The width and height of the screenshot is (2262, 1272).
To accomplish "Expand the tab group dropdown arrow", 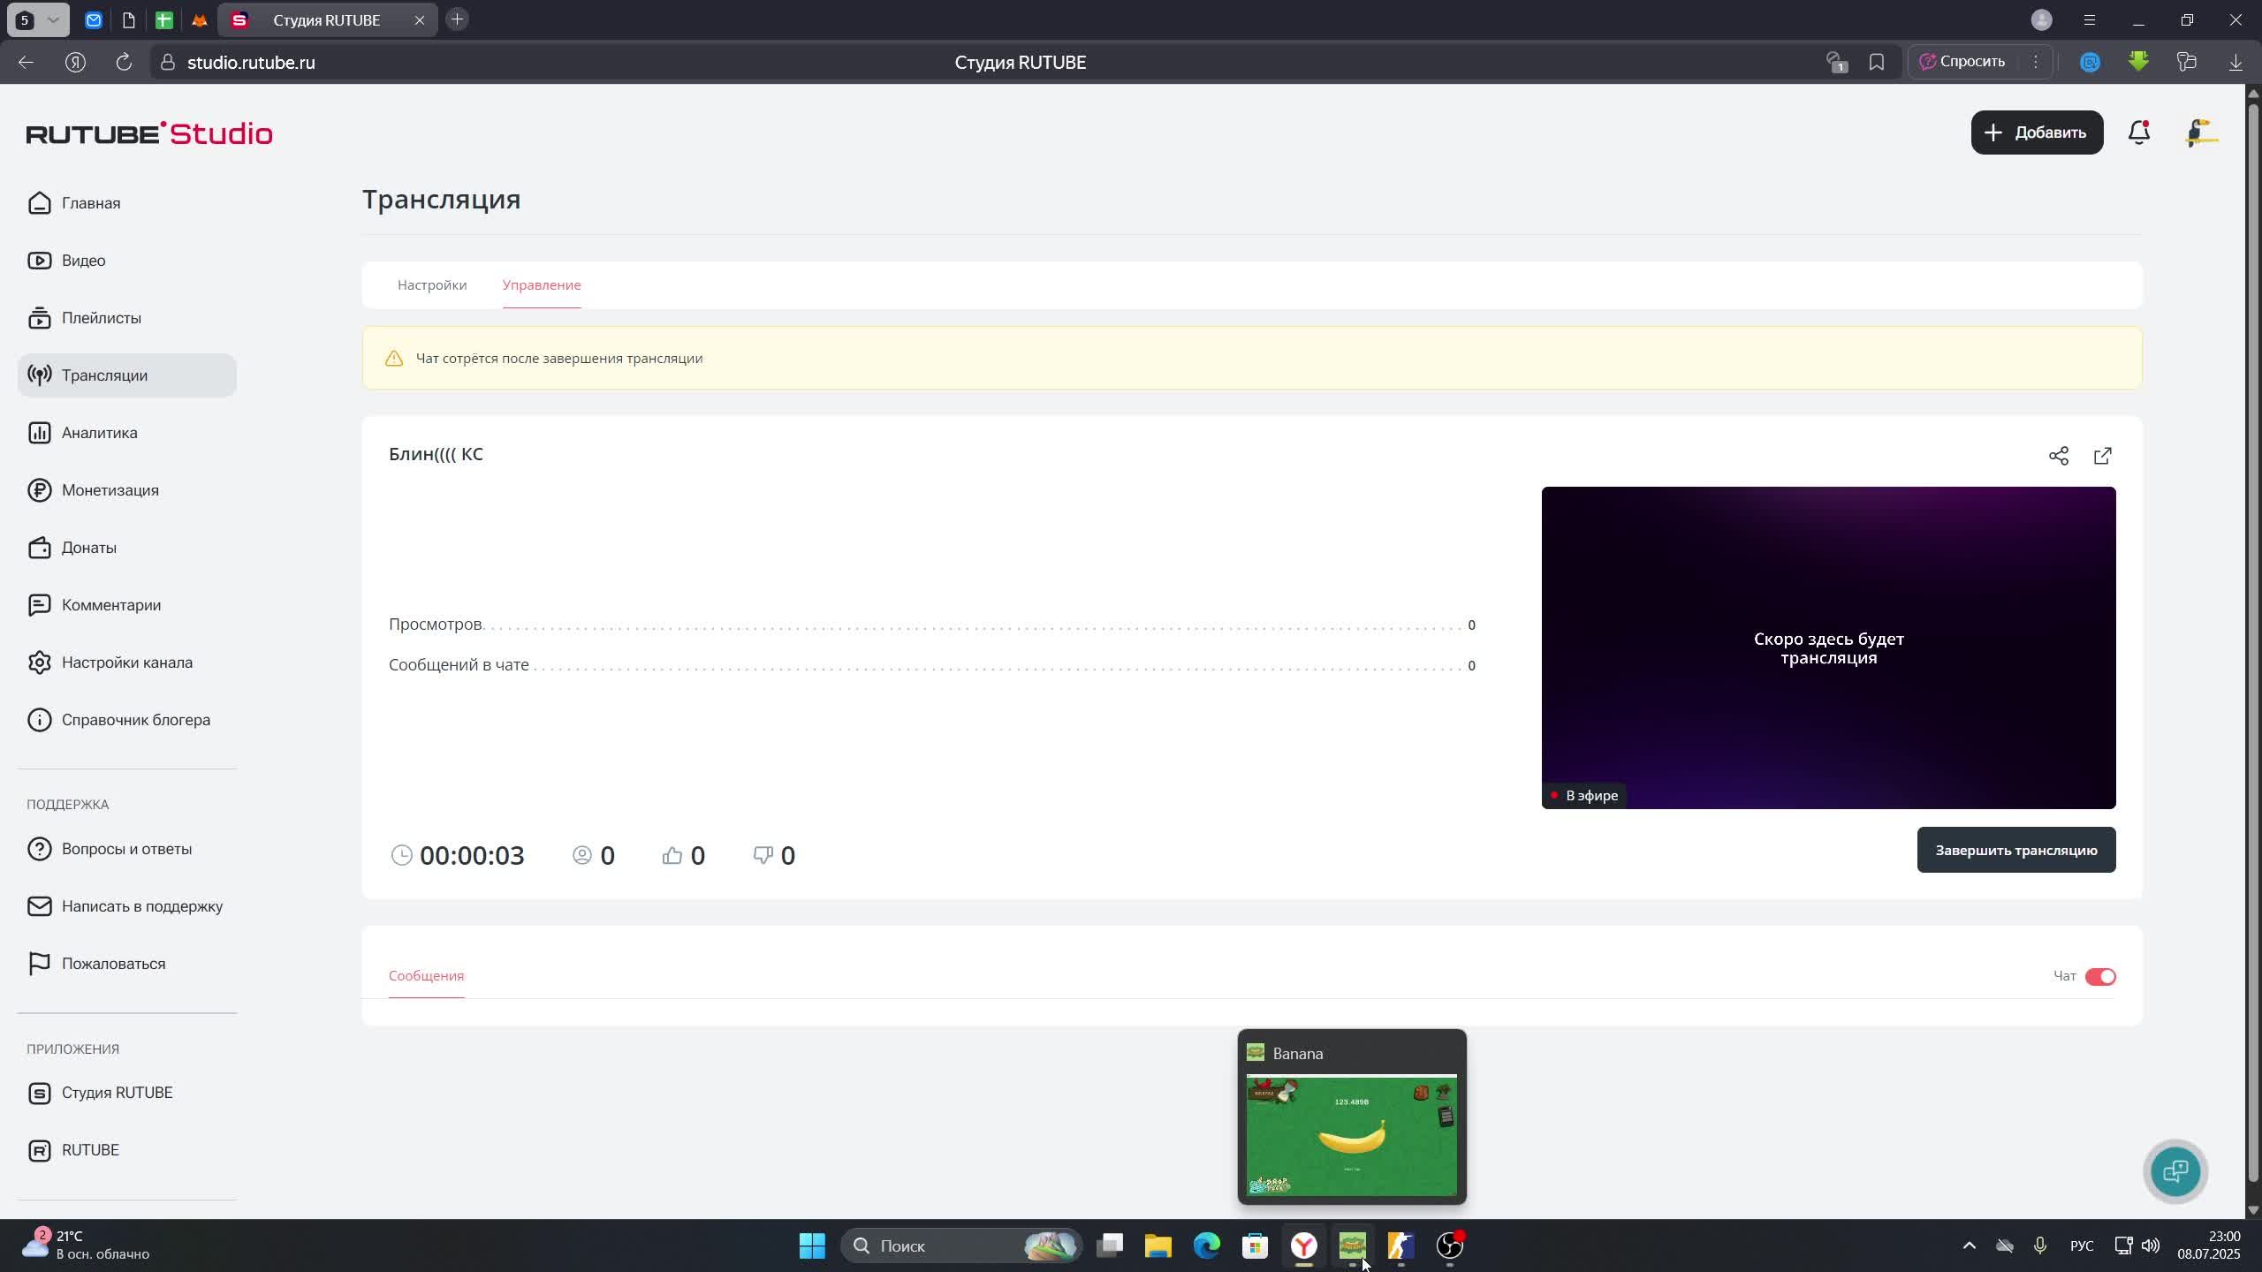I will [x=53, y=20].
